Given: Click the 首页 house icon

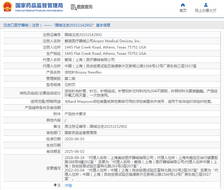Looking at the screenshot, I should click(x=183, y=5).
